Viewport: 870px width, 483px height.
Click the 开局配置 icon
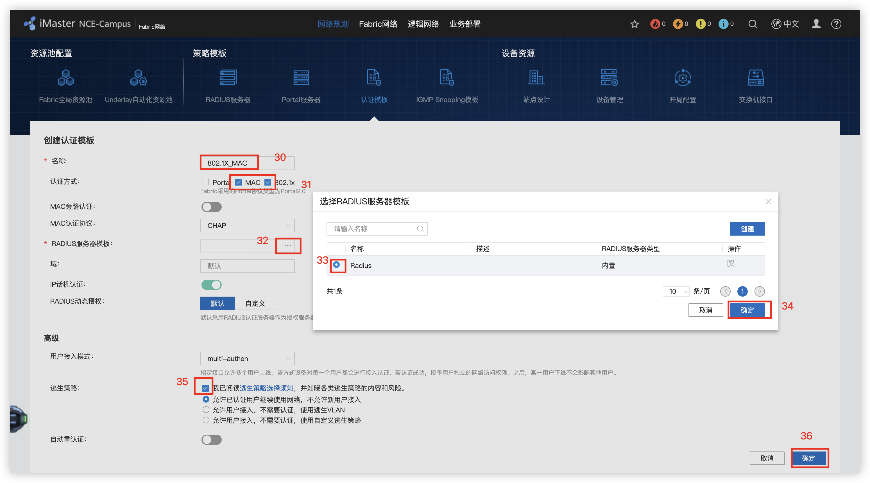click(x=683, y=78)
